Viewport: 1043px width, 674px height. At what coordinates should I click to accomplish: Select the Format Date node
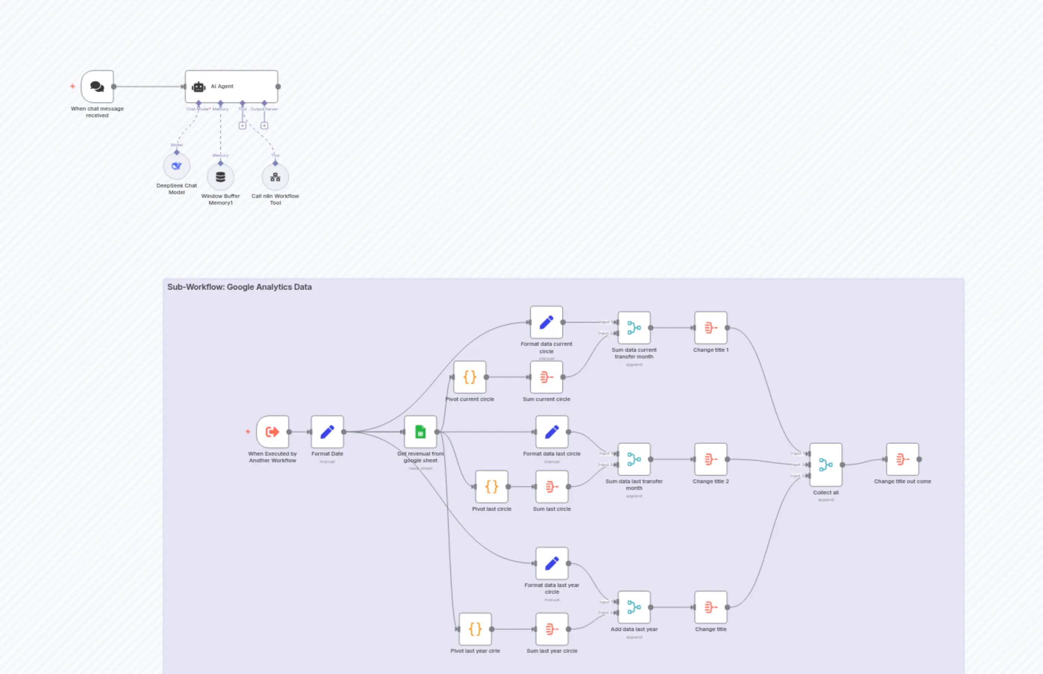(327, 432)
